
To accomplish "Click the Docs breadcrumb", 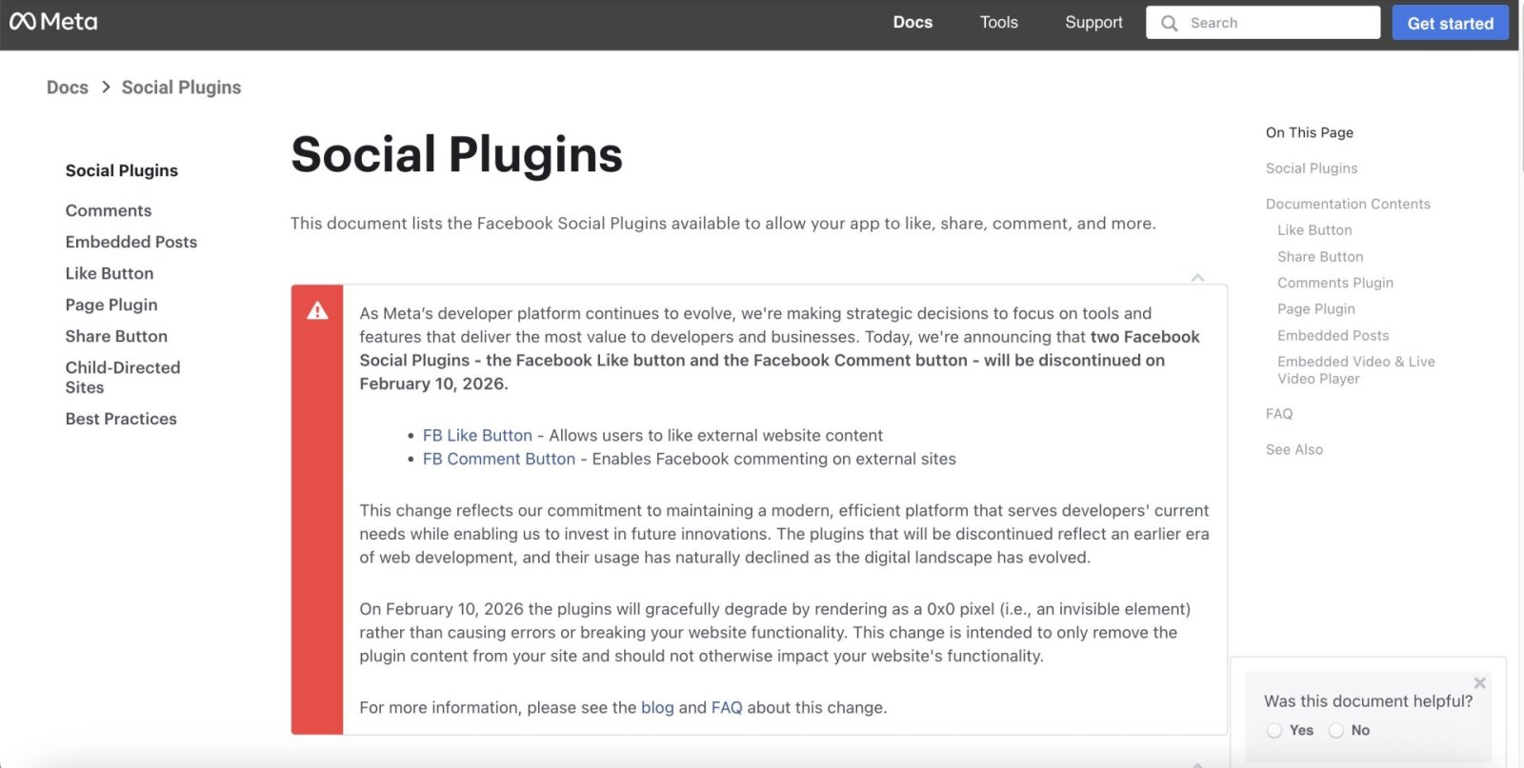I will [x=68, y=88].
